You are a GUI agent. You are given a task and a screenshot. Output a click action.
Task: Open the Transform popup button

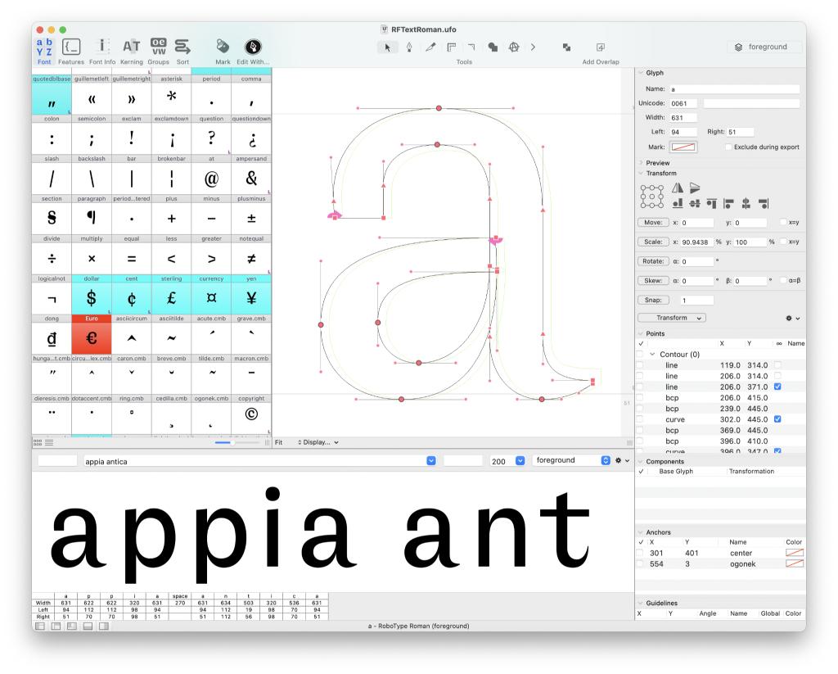pyautogui.click(x=672, y=318)
